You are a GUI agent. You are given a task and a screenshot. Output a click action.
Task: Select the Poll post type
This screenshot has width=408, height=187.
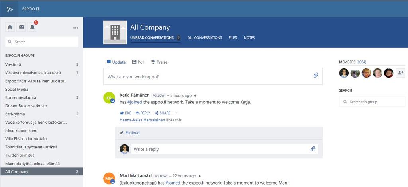coord(138,62)
